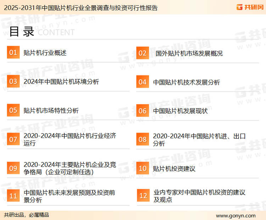
Task: Click the footer slogan 共研出品，必属精品
Action: point(27,215)
